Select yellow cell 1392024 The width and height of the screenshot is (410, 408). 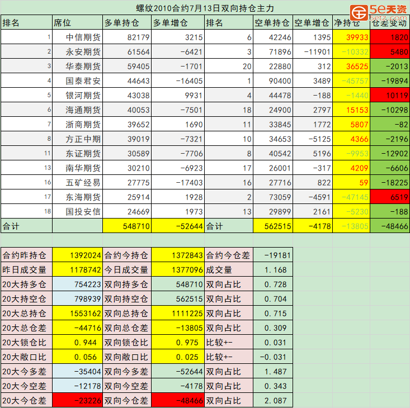[x=77, y=255]
